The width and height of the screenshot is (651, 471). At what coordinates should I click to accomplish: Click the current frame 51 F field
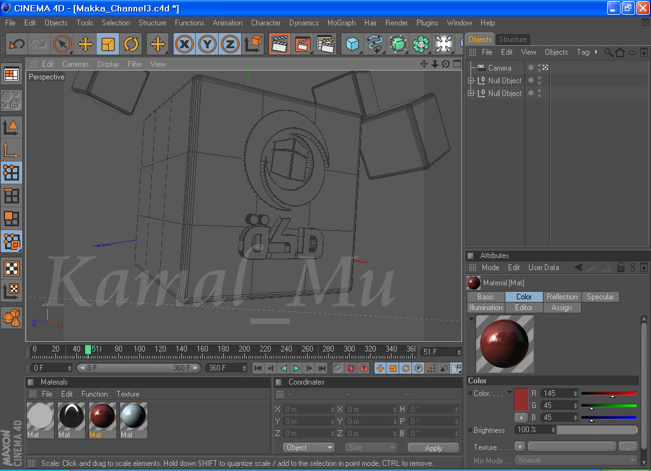441,352
